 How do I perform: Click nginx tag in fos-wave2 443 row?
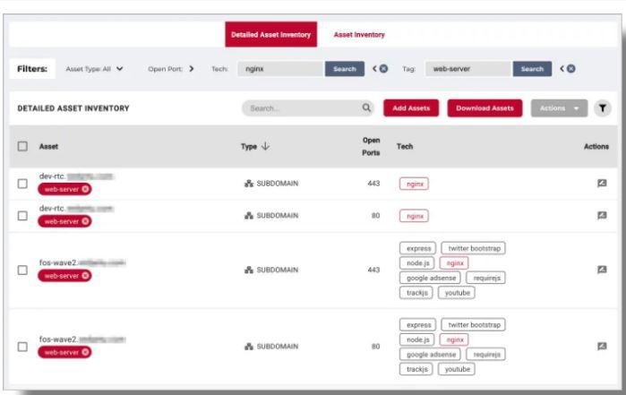[454, 263]
